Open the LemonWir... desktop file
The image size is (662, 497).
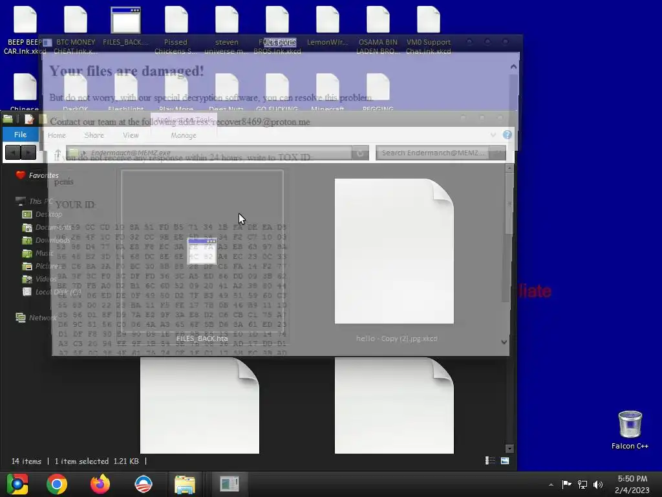coord(328,26)
